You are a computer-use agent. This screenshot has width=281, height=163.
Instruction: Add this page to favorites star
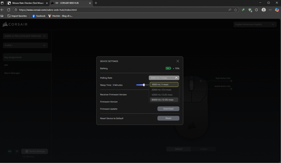pos(235,10)
